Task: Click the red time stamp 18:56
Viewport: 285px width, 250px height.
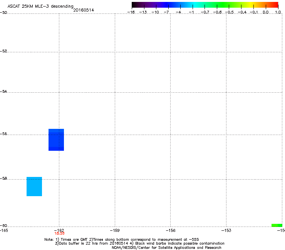Action: pyautogui.click(x=59, y=233)
